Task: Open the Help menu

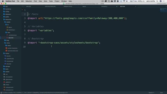Action: click(x=70, y=1)
